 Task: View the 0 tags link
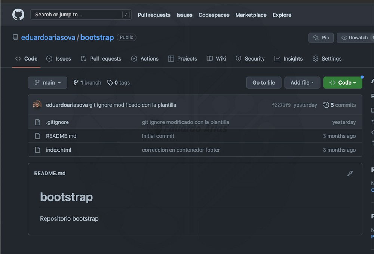click(x=119, y=83)
